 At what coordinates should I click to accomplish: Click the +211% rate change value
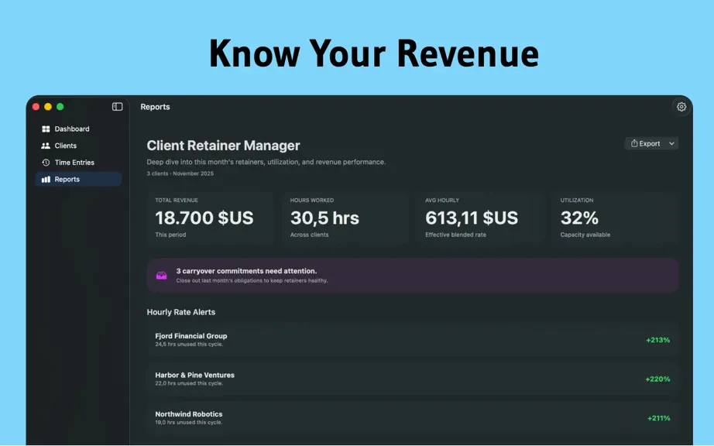pyautogui.click(x=658, y=418)
